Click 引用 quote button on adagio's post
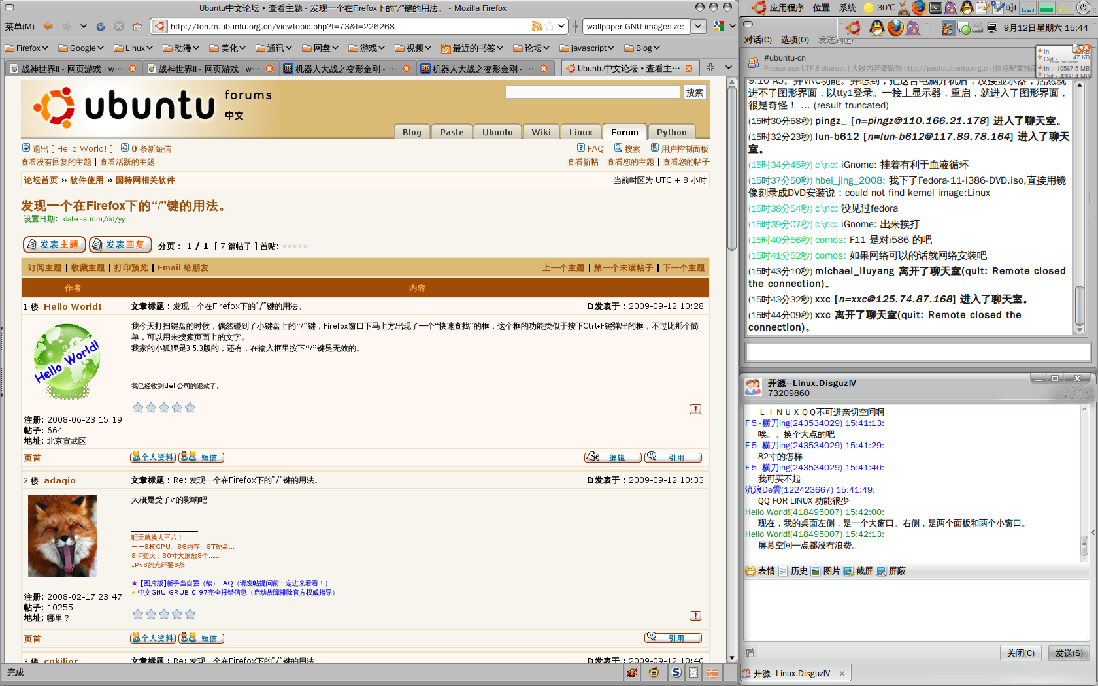The width and height of the screenshot is (1098, 686). pos(673,638)
